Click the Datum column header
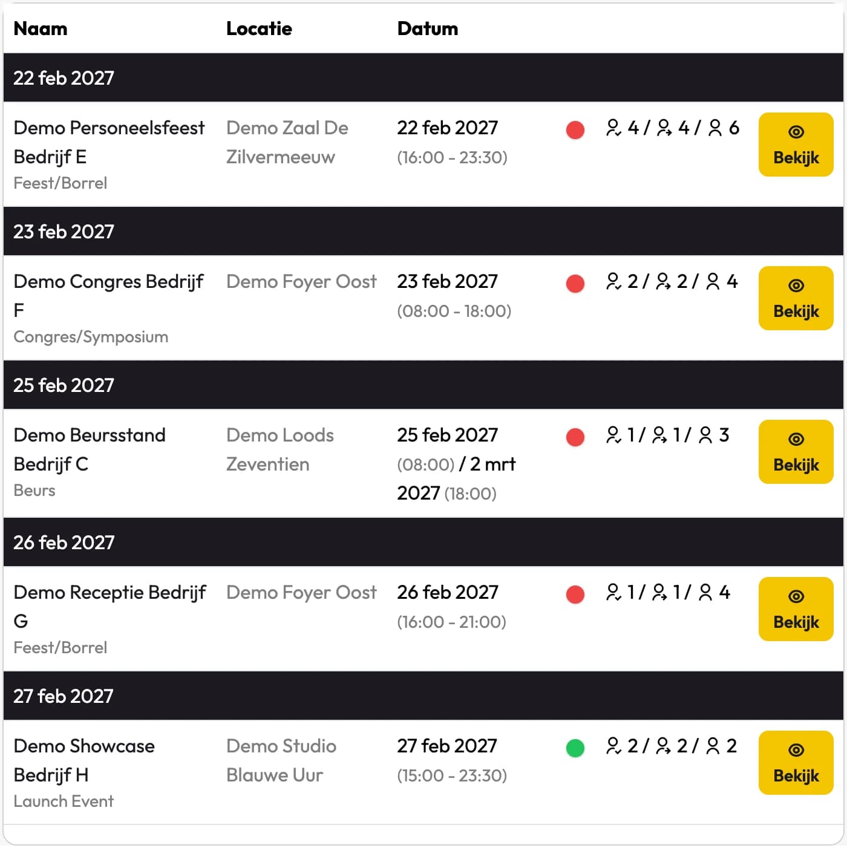 [428, 28]
